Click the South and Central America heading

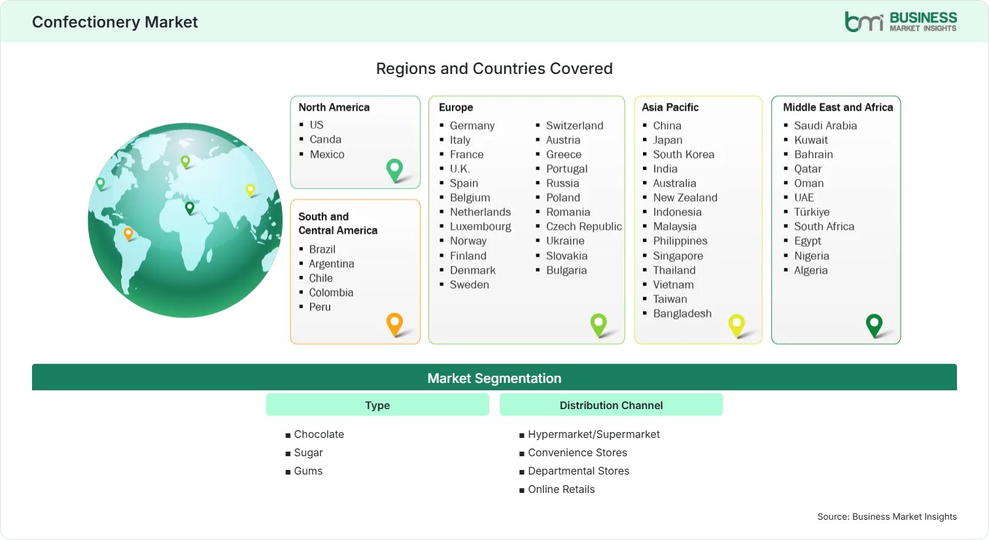click(x=338, y=223)
